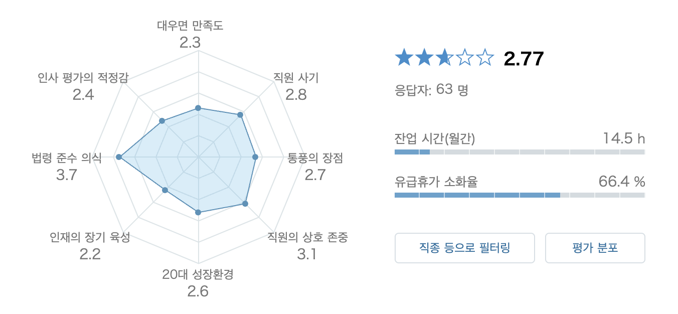Click the 인재의 장기 육성 radar data point
Image resolution: width=678 pixels, height=314 pixels.
click(164, 190)
